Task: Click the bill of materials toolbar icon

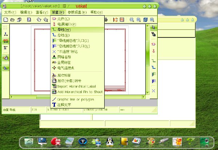Action: pos(122,20)
